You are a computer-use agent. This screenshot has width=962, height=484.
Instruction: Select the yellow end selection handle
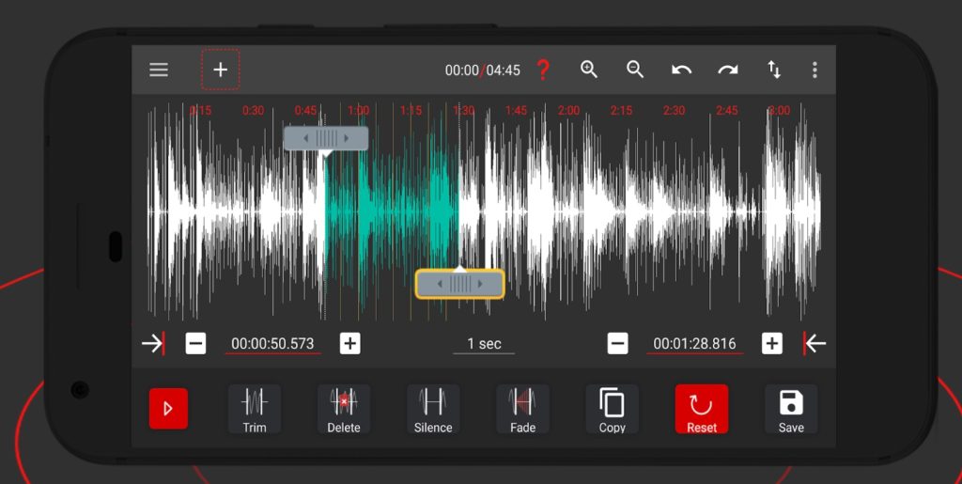pyautogui.click(x=459, y=284)
